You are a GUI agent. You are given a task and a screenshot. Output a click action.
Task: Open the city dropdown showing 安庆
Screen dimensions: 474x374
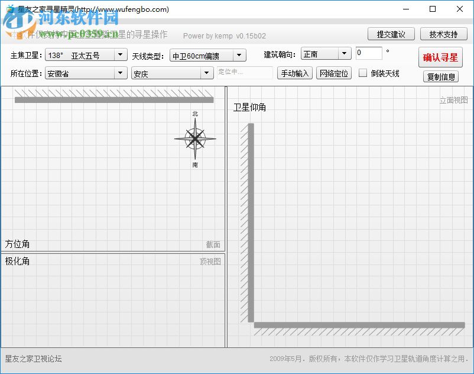[x=206, y=73]
